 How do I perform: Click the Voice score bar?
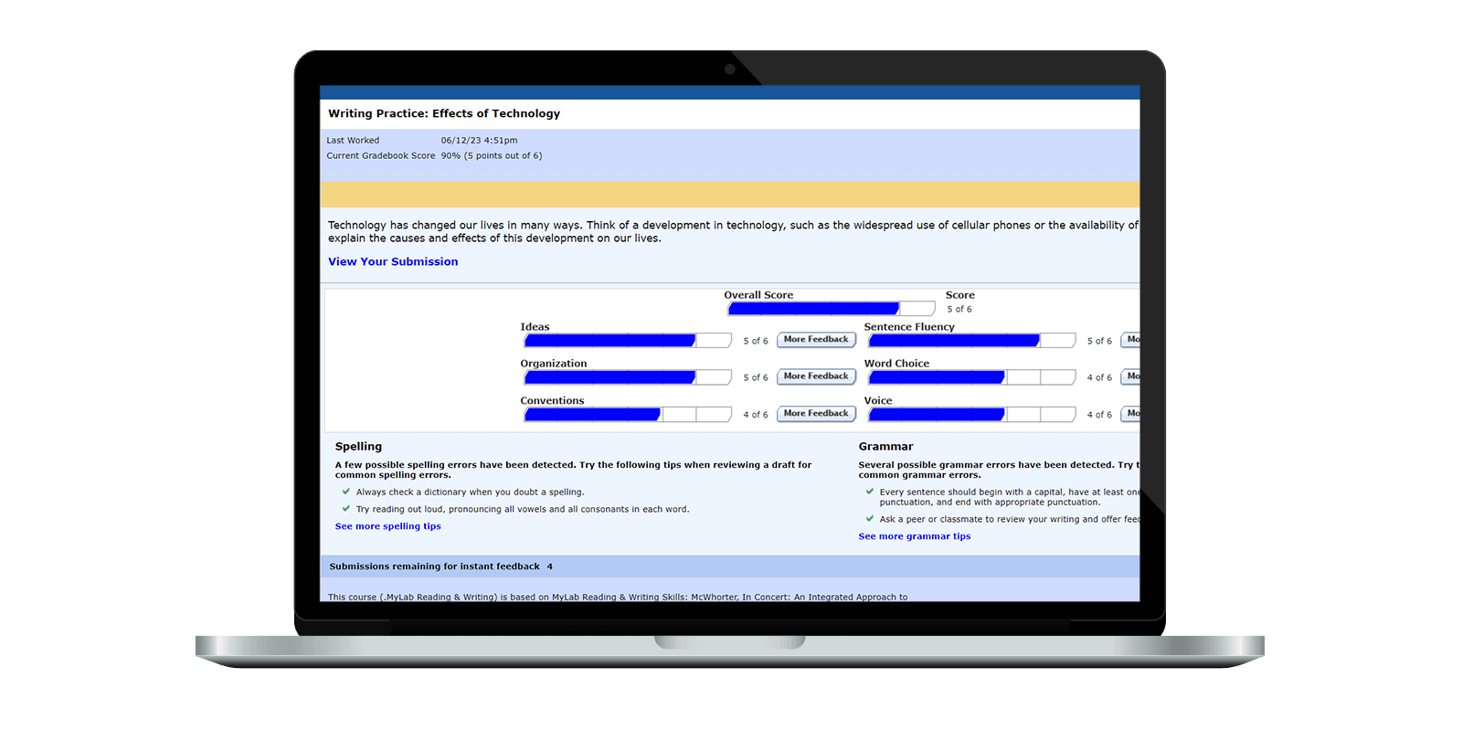[971, 415]
